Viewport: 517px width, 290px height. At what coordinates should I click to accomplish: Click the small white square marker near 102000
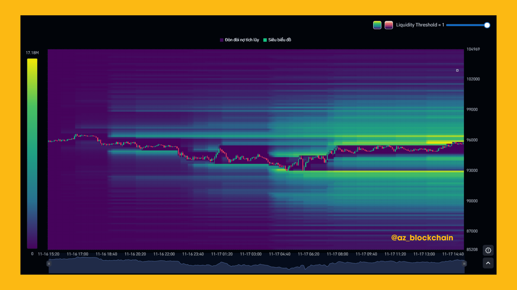coord(457,70)
